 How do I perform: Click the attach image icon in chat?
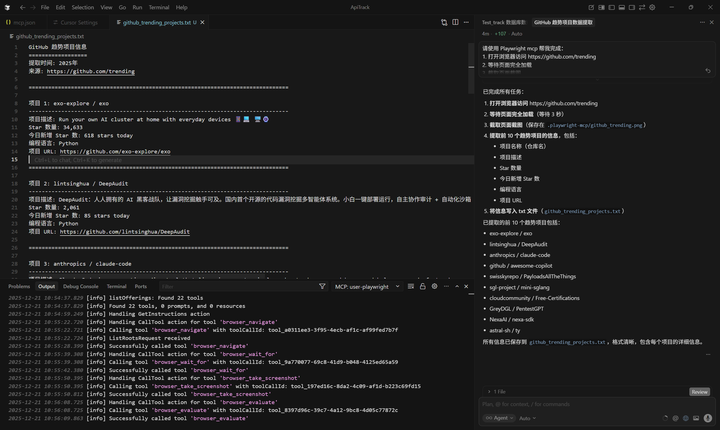tap(696, 418)
